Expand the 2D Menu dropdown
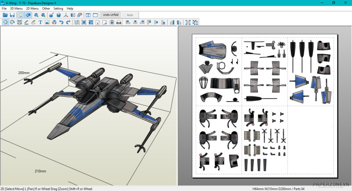This screenshot has width=352, height=191. [x=32, y=8]
